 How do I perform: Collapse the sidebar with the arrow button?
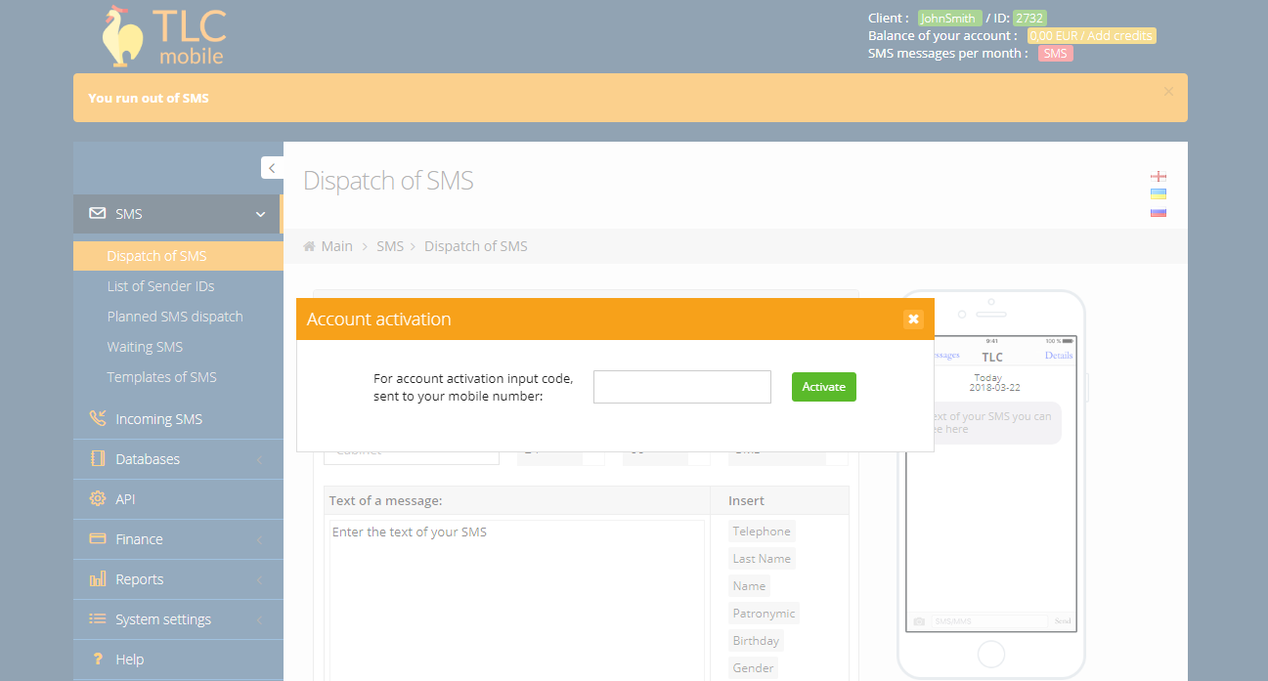coord(272,168)
